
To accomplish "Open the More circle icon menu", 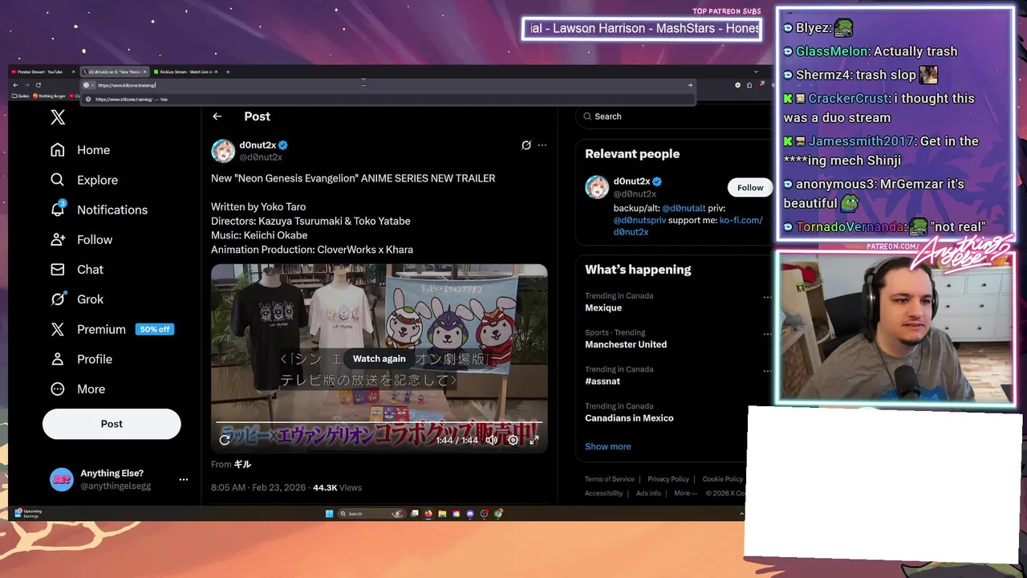I will (58, 389).
